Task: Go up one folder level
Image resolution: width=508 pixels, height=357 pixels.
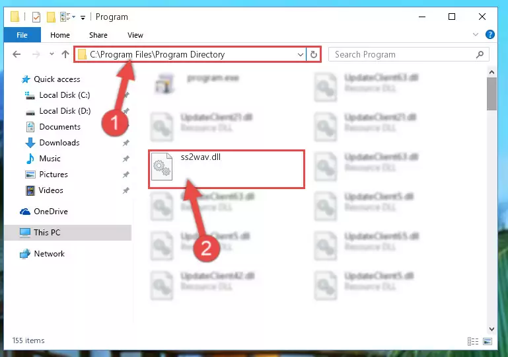Action: point(65,54)
